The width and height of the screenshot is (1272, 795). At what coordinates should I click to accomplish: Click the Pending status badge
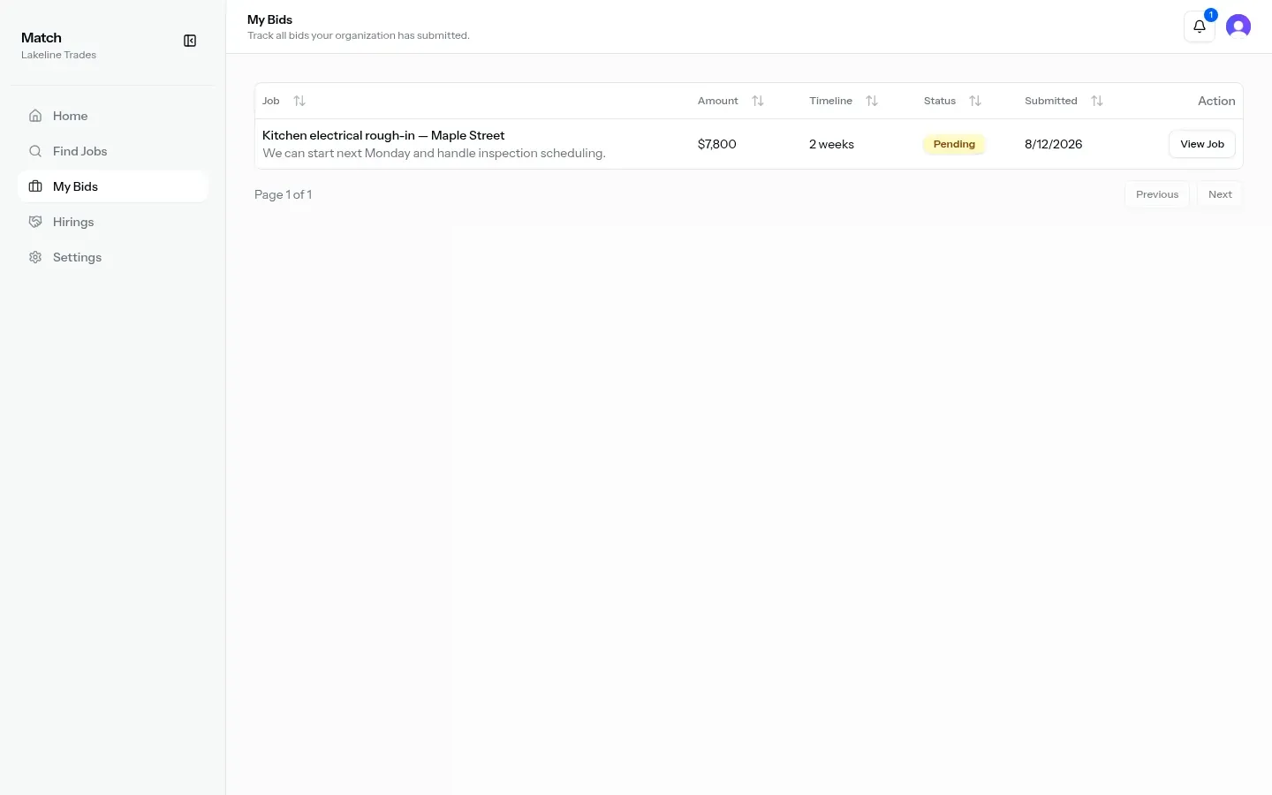click(954, 144)
